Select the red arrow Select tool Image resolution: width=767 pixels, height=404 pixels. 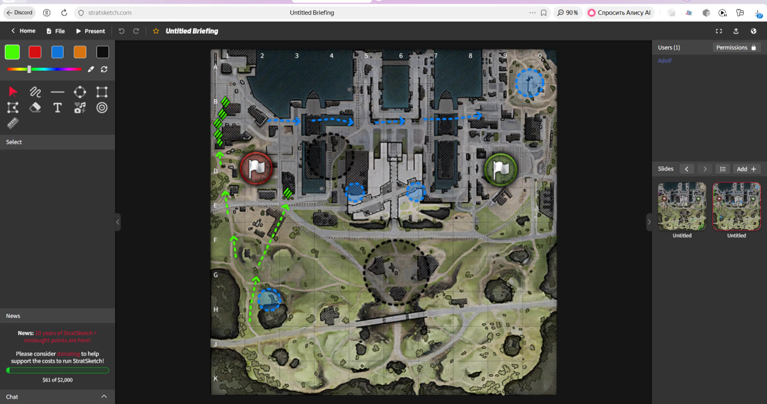13,92
